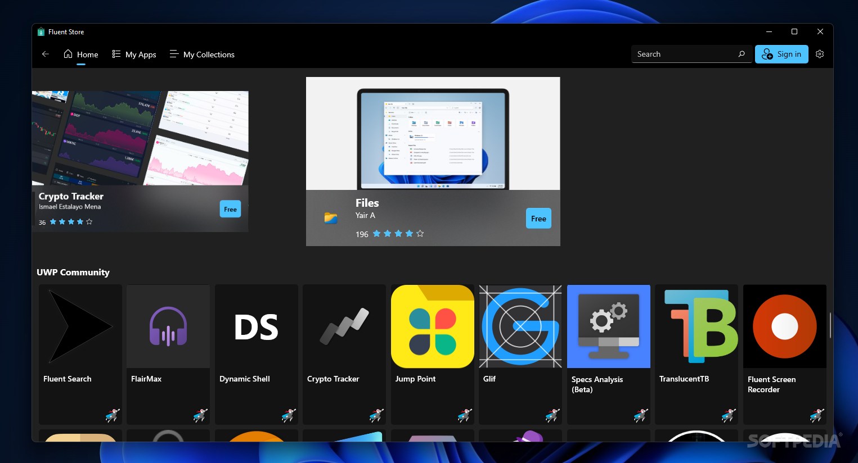The height and width of the screenshot is (463, 858).
Task: Open the Crypto Tracker featured banner image
Action: [140, 138]
